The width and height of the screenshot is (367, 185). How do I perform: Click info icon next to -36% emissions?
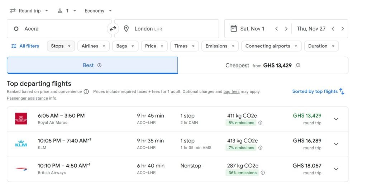[263, 173]
